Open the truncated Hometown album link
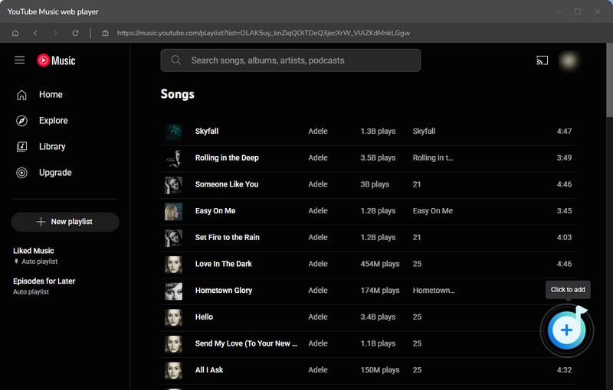The height and width of the screenshot is (390, 613). [x=434, y=291]
